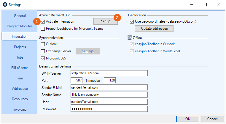Viewport: 226px width, 124px height.
Task: Toggle the Activate integration checkbox
Action: 43,21
